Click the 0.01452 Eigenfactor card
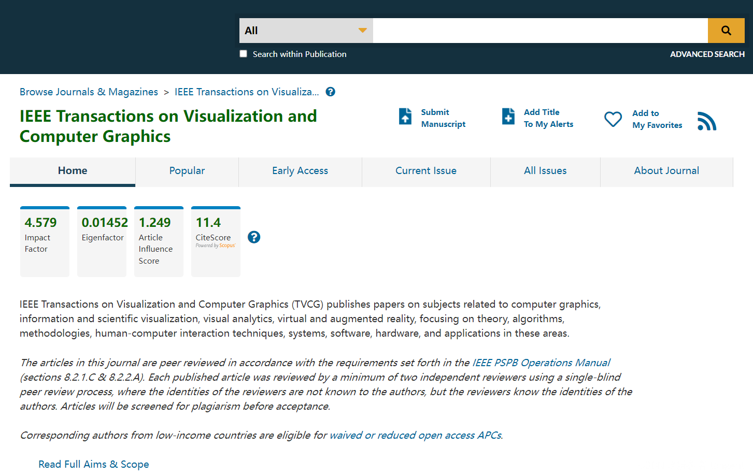753x476 pixels. click(x=102, y=241)
